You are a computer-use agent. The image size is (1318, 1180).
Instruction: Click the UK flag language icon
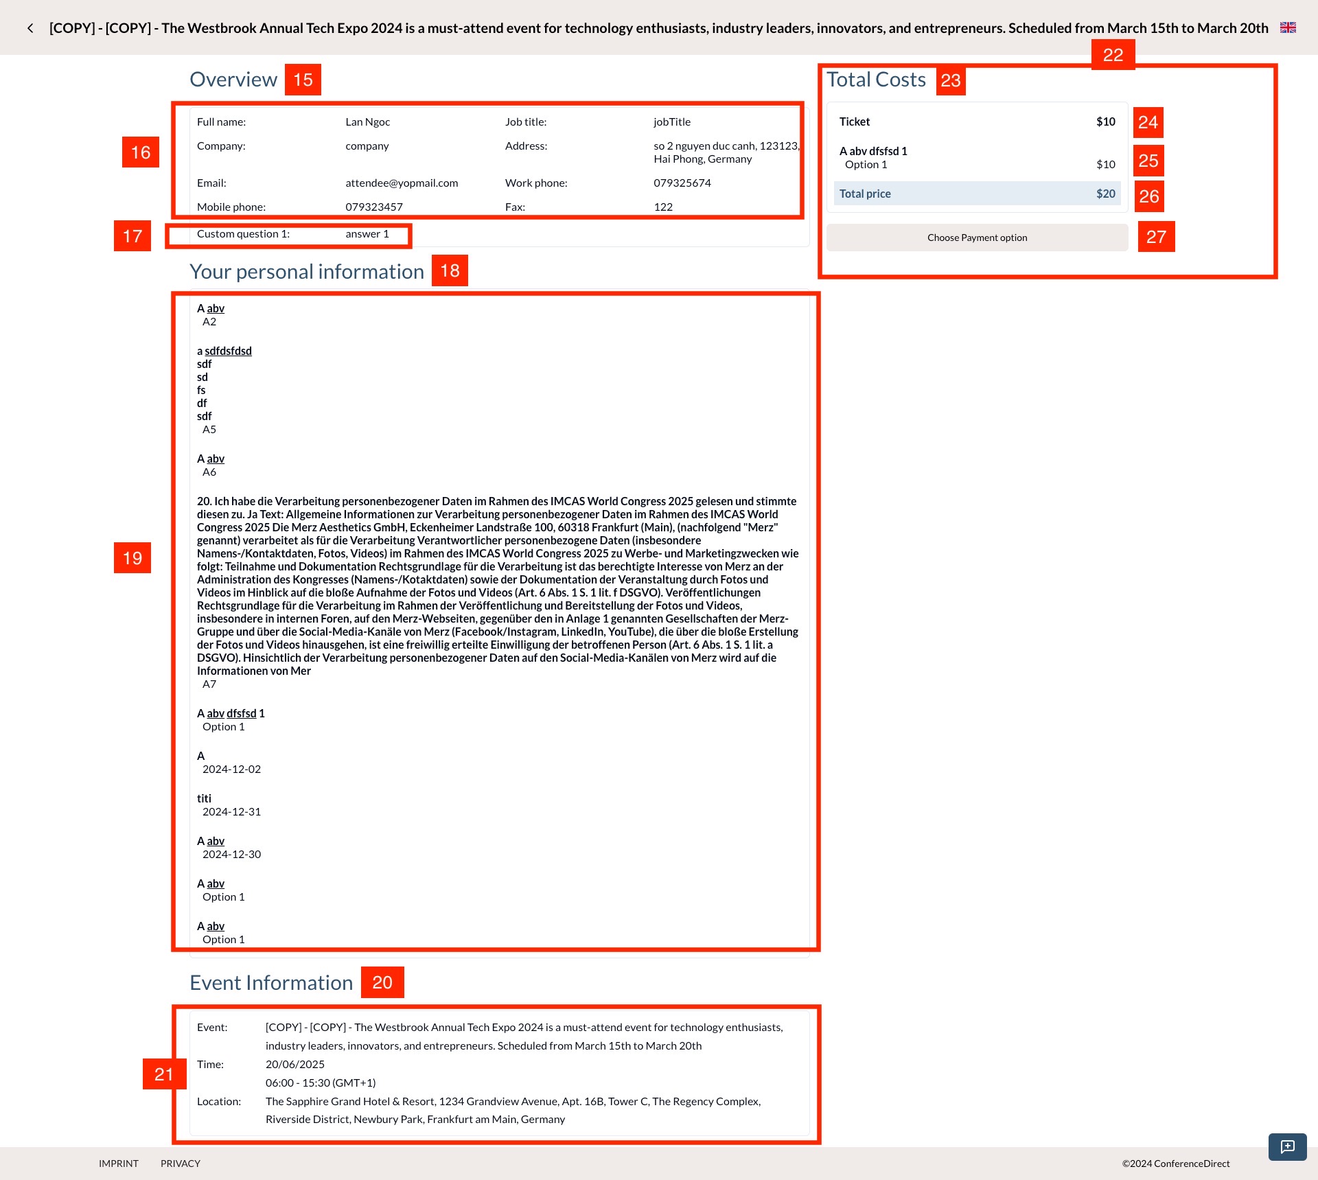[x=1288, y=27]
